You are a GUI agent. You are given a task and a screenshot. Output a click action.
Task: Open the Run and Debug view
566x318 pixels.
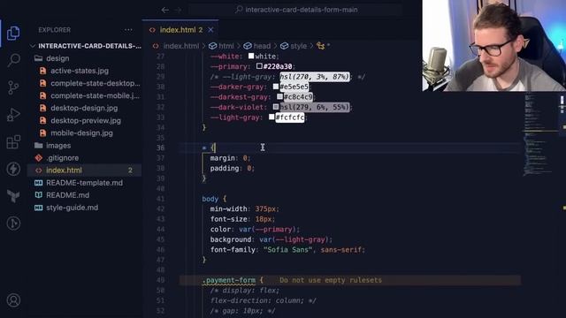13,115
